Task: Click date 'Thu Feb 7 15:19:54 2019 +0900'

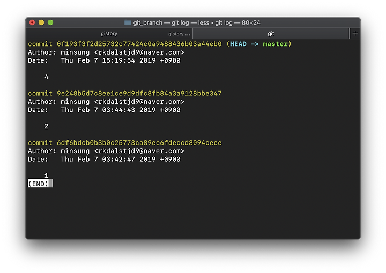Action: [x=121, y=60]
